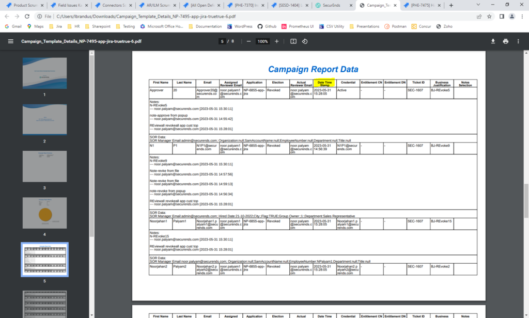Screen dimensions: 529x318
Task: Click the page number input field
Action: pos(222,41)
